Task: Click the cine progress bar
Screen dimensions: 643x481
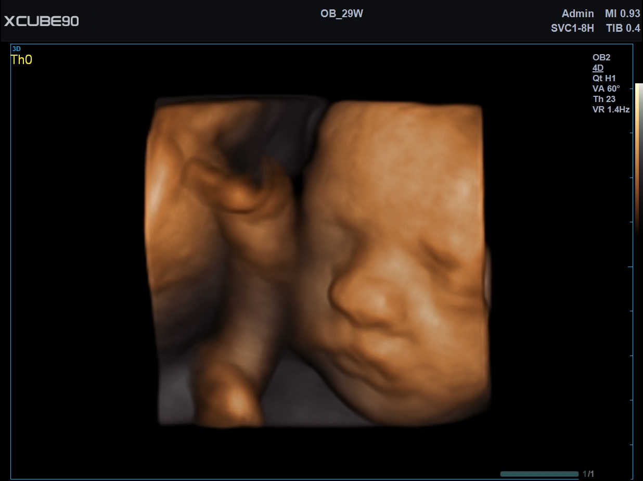Action: click(539, 474)
